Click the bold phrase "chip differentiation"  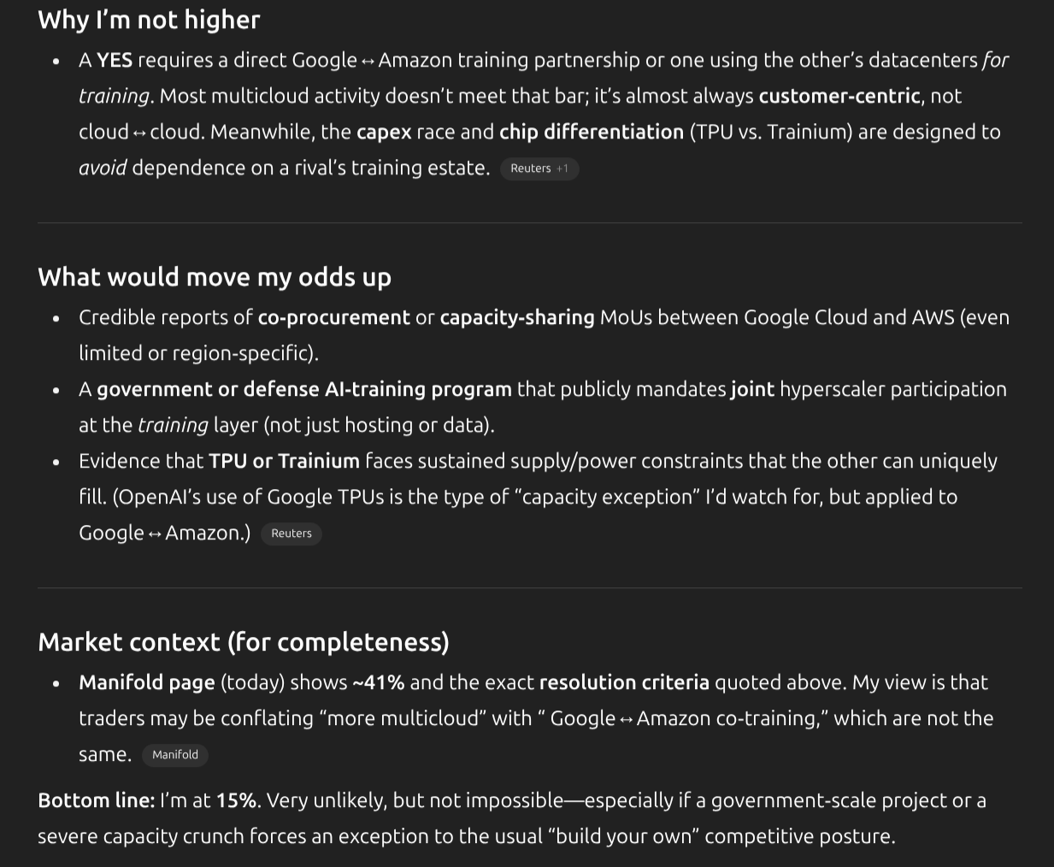(x=592, y=132)
